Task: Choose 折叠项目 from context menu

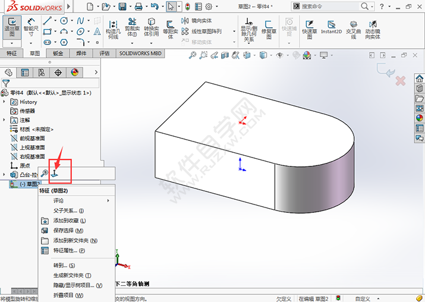Action: pos(68,295)
